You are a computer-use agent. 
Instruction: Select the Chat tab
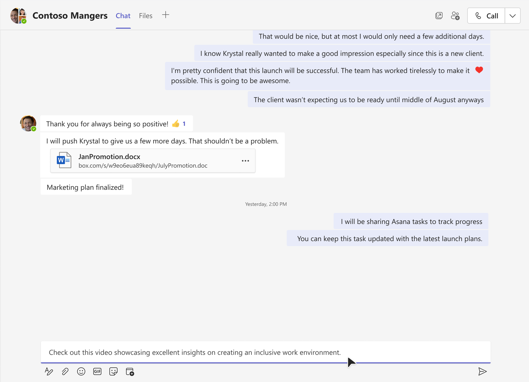tap(123, 16)
